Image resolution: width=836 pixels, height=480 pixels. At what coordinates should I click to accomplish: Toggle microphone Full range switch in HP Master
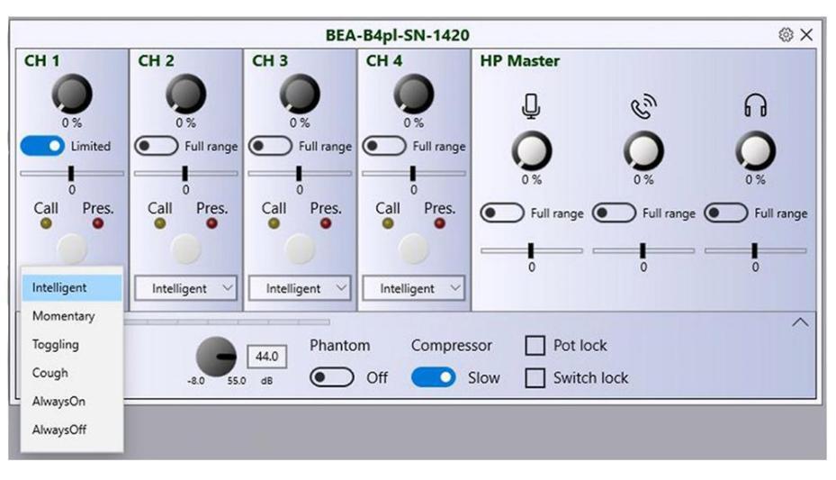[502, 213]
